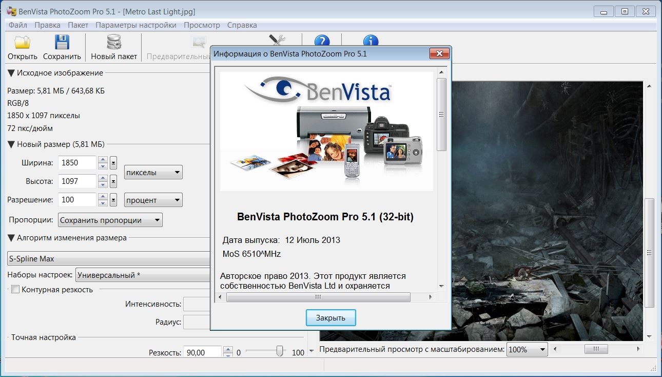Click the Ширина input field showing 1850

click(x=77, y=163)
